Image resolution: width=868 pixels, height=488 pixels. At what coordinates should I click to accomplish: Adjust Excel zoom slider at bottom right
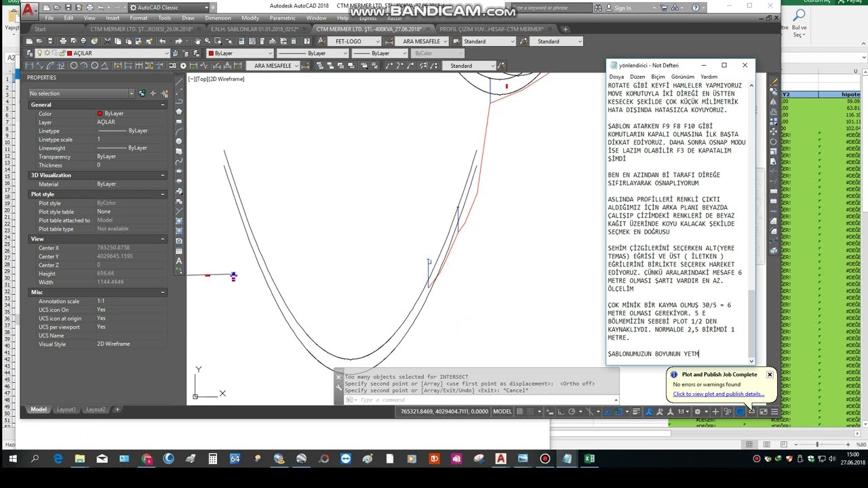pos(816,445)
